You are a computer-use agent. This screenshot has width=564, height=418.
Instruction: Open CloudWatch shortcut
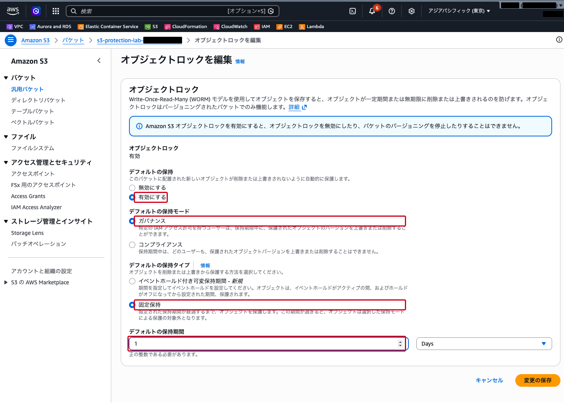[x=230, y=26]
